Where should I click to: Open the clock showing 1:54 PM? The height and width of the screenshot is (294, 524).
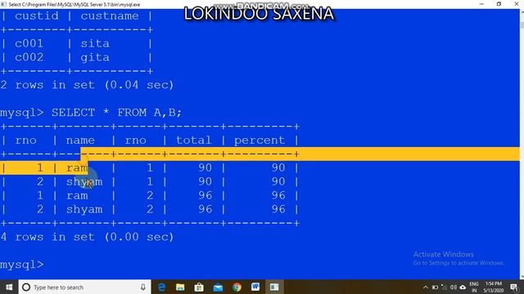click(494, 287)
